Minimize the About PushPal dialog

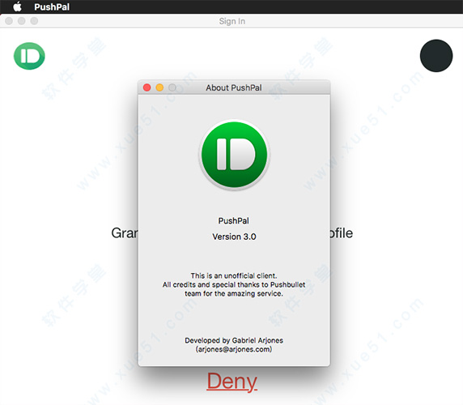coord(159,87)
